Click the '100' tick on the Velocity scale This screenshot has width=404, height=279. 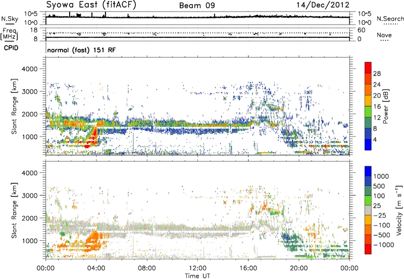(x=379, y=196)
